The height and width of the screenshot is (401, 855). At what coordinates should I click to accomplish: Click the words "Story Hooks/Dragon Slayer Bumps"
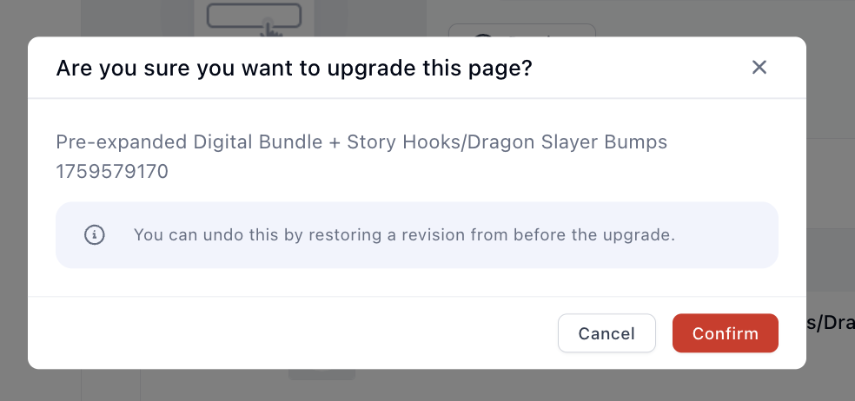point(507,142)
